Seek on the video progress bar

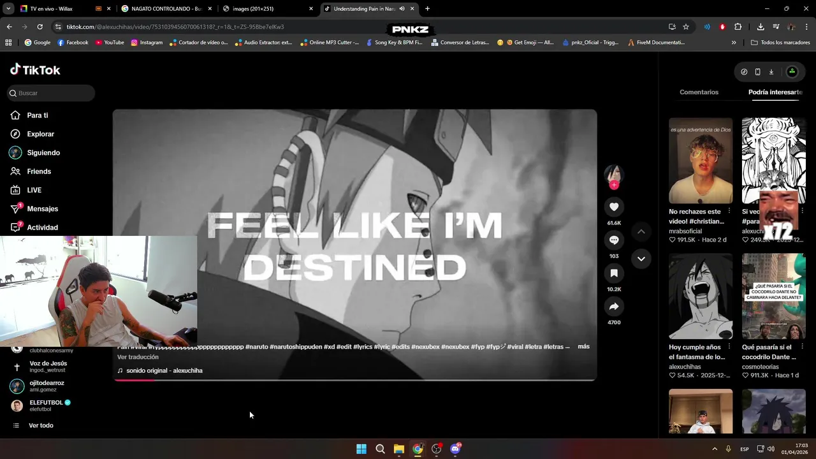(x=354, y=380)
